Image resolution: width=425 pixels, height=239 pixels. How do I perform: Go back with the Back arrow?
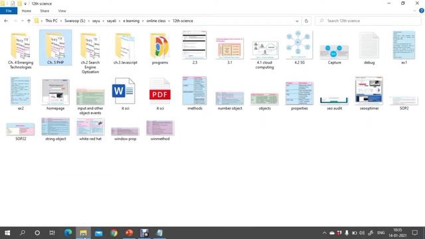point(6,21)
